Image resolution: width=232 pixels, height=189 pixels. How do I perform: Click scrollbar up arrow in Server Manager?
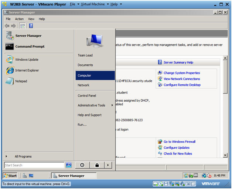[225, 58]
